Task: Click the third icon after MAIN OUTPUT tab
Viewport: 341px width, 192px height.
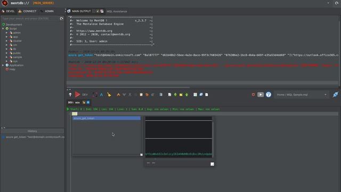Action: 102,11
